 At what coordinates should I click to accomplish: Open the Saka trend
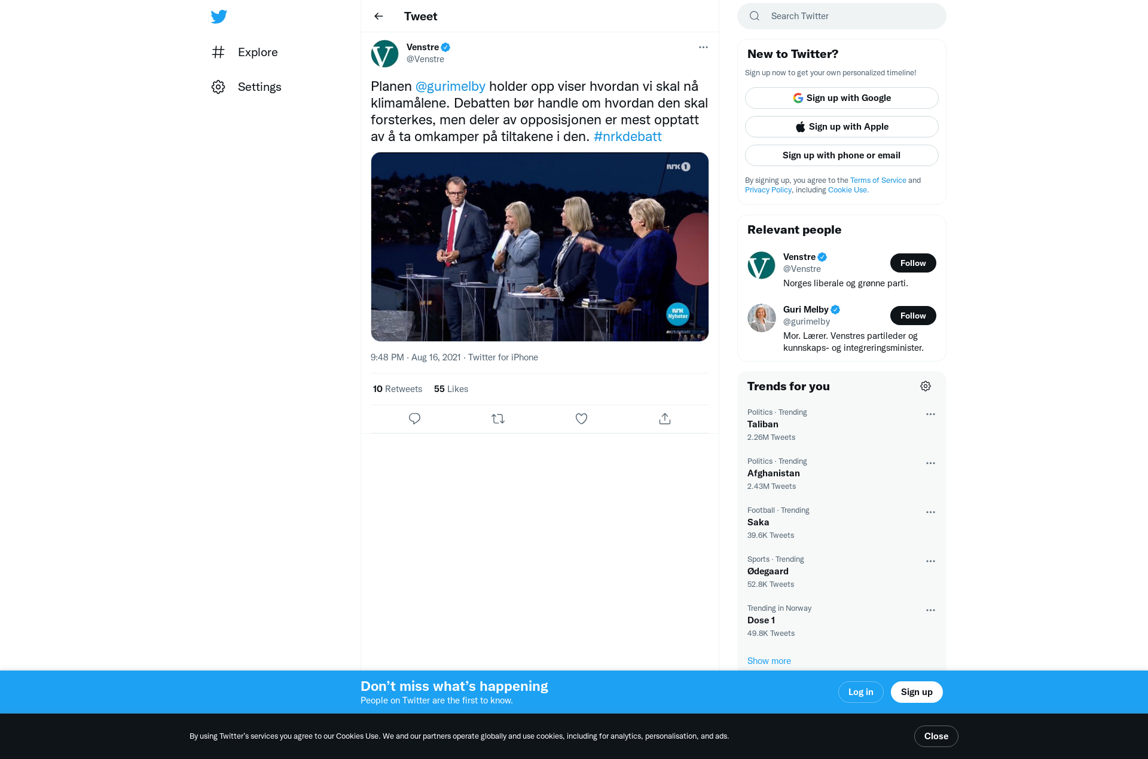[x=841, y=523]
